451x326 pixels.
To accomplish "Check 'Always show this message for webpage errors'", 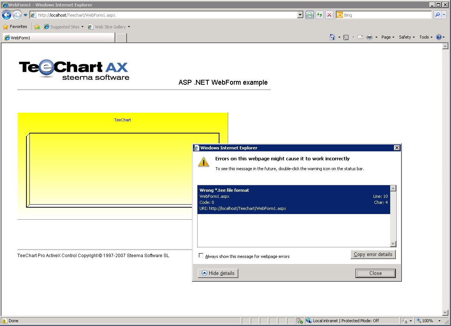I will coord(201,256).
